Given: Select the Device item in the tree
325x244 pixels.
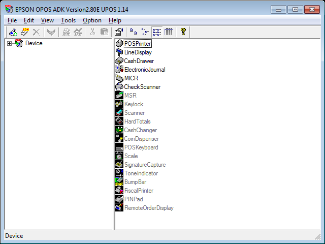Looking at the screenshot, I should [x=34, y=43].
